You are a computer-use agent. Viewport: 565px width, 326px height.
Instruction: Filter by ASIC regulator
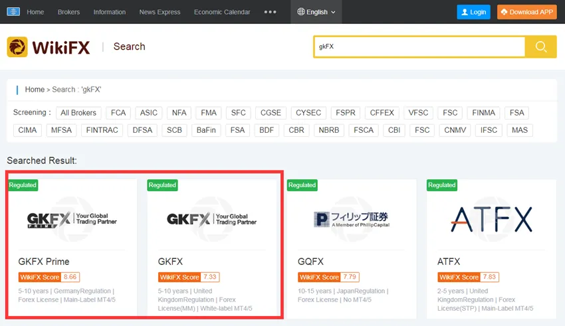tap(149, 113)
